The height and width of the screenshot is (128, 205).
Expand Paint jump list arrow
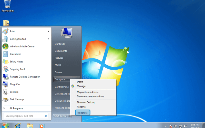point(48,31)
